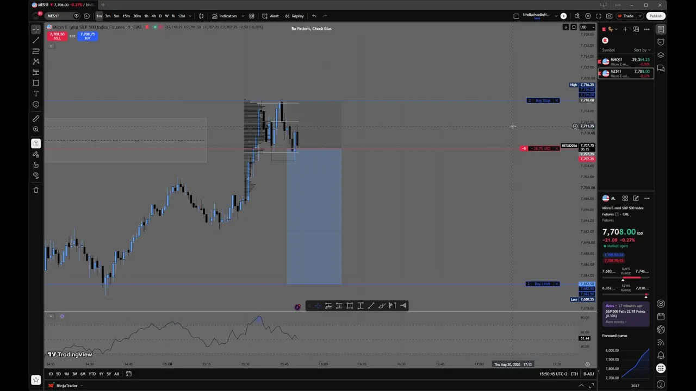
Task: Enter fullscreen mode
Action: [x=599, y=16]
